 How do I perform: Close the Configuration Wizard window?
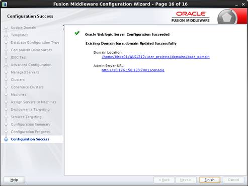pos(243,5)
